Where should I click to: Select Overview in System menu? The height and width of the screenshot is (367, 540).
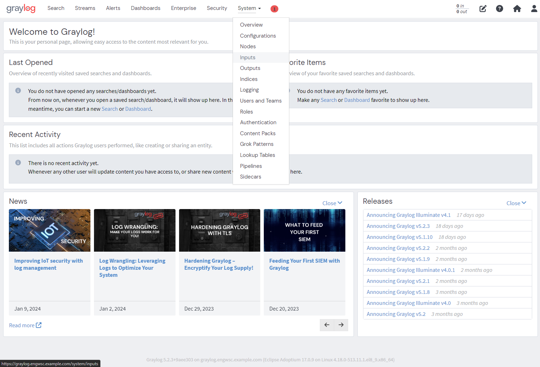(x=261, y=25)
